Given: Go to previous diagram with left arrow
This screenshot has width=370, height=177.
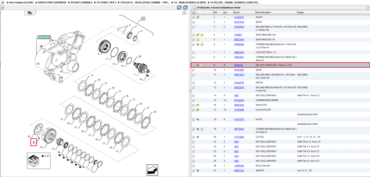Looking at the screenshot, I should click(x=179, y=7).
